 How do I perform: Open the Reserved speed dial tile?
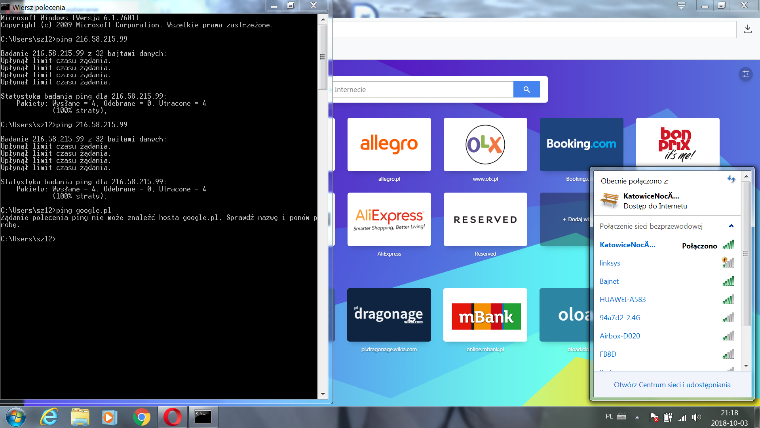click(485, 220)
